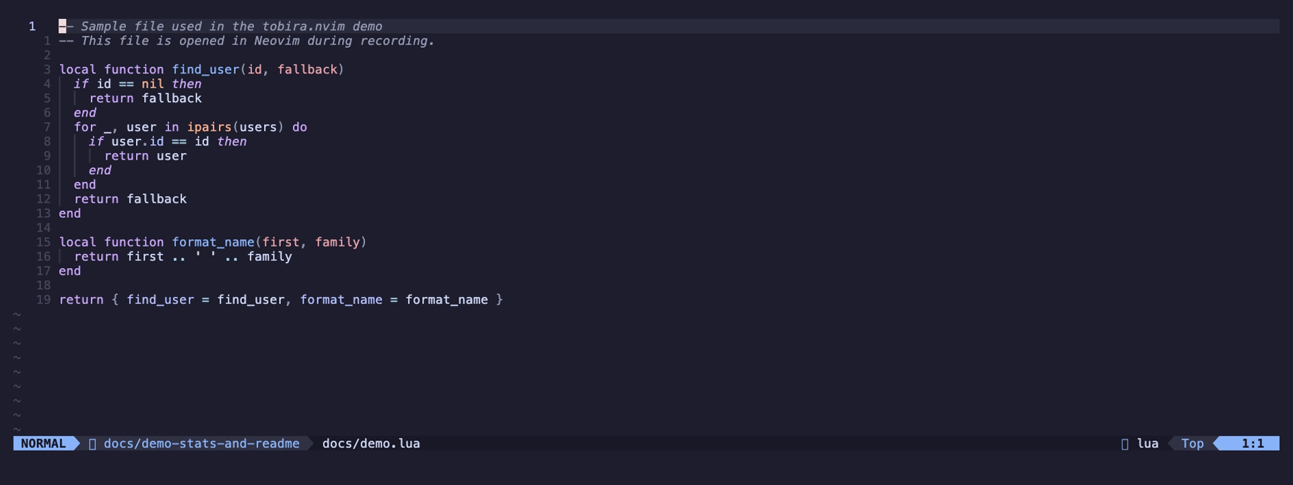This screenshot has height=485, width=1293.
Task: Select branch name docs/demo-stats-and-readme
Action: [x=201, y=443]
